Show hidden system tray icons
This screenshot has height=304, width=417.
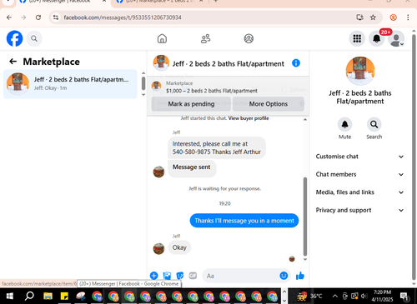pyautogui.click(x=335, y=297)
